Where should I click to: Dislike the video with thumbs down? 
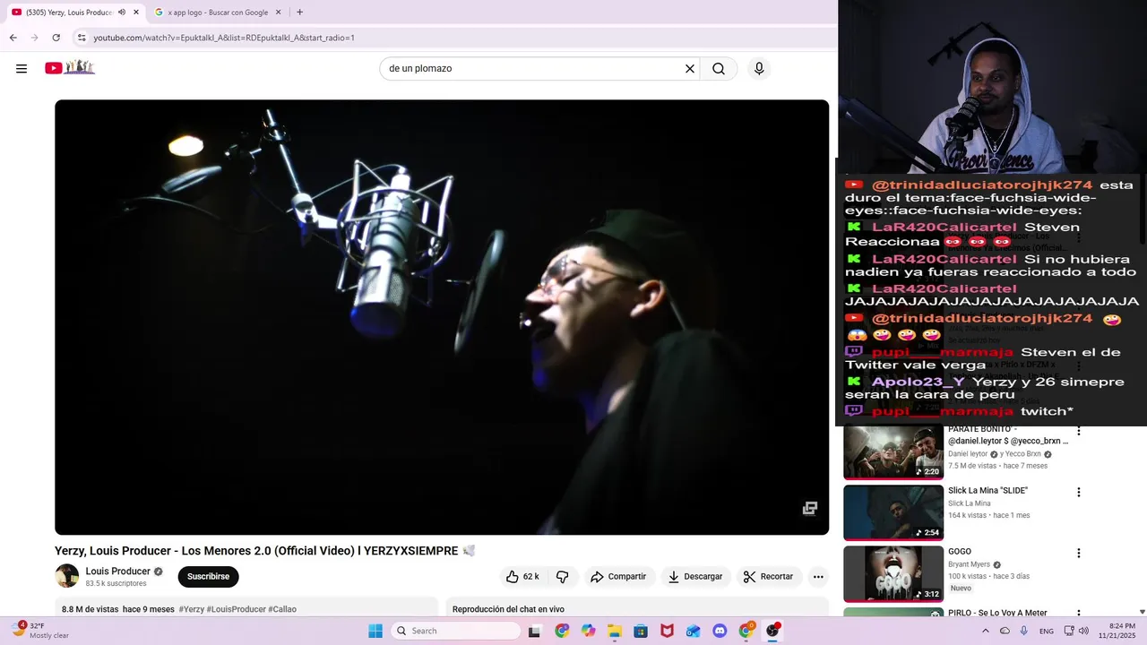pos(563,577)
